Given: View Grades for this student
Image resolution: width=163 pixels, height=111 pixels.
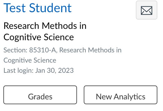Looking at the screenshot, I should 40,95.
